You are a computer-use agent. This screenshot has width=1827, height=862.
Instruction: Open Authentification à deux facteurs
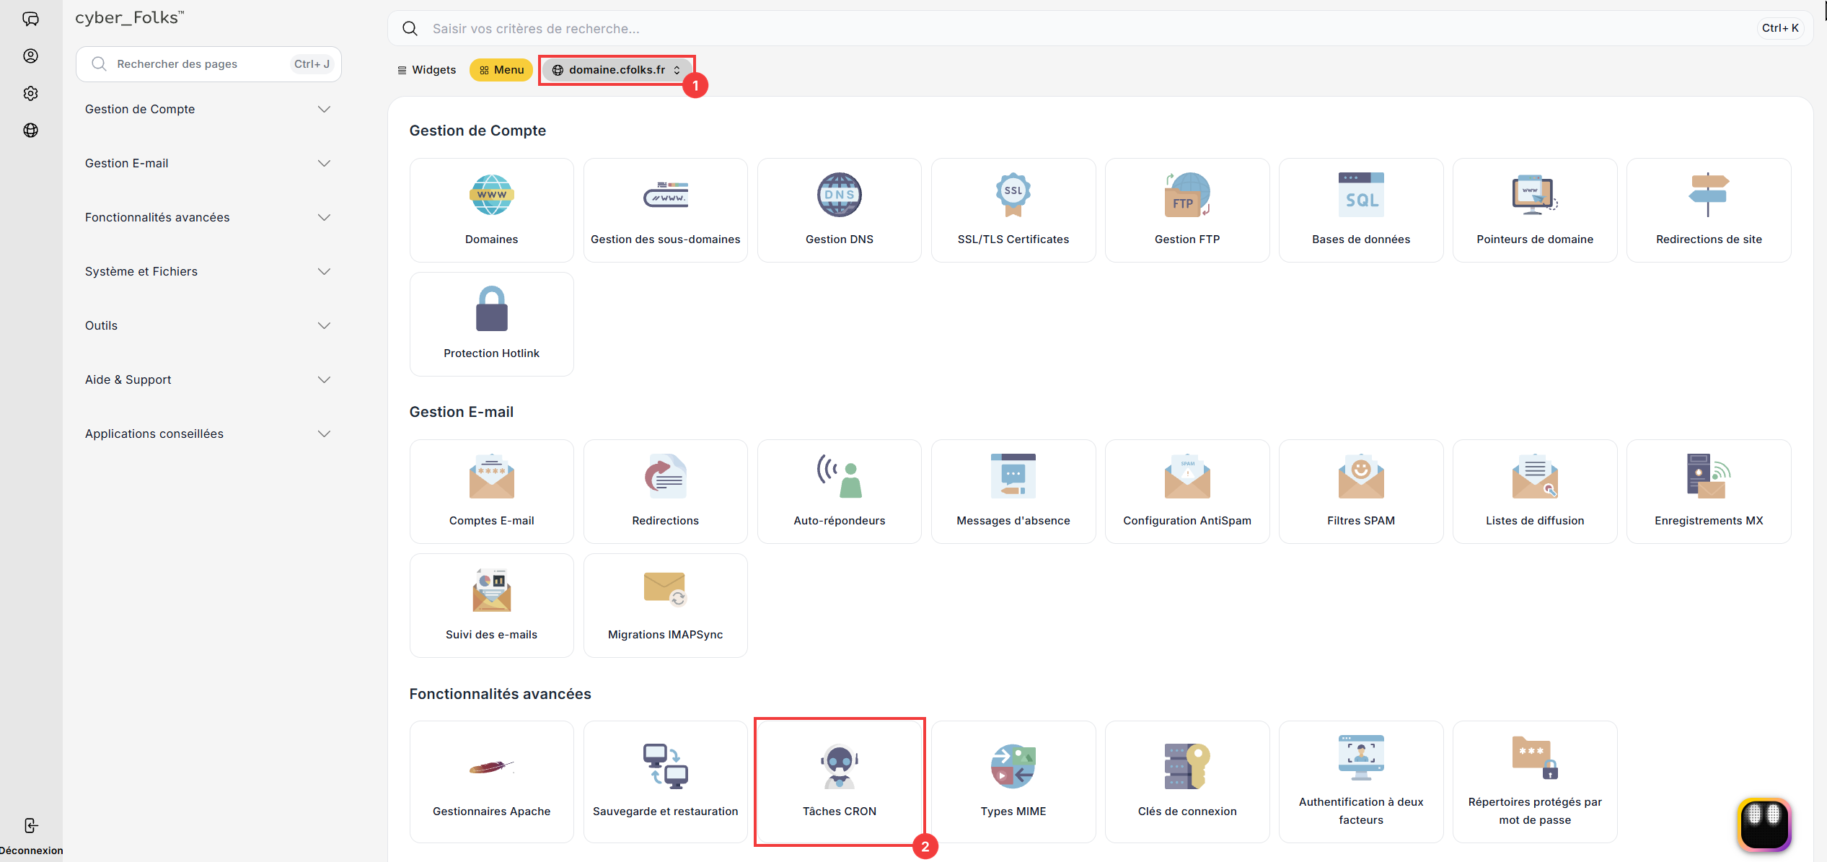(x=1360, y=782)
